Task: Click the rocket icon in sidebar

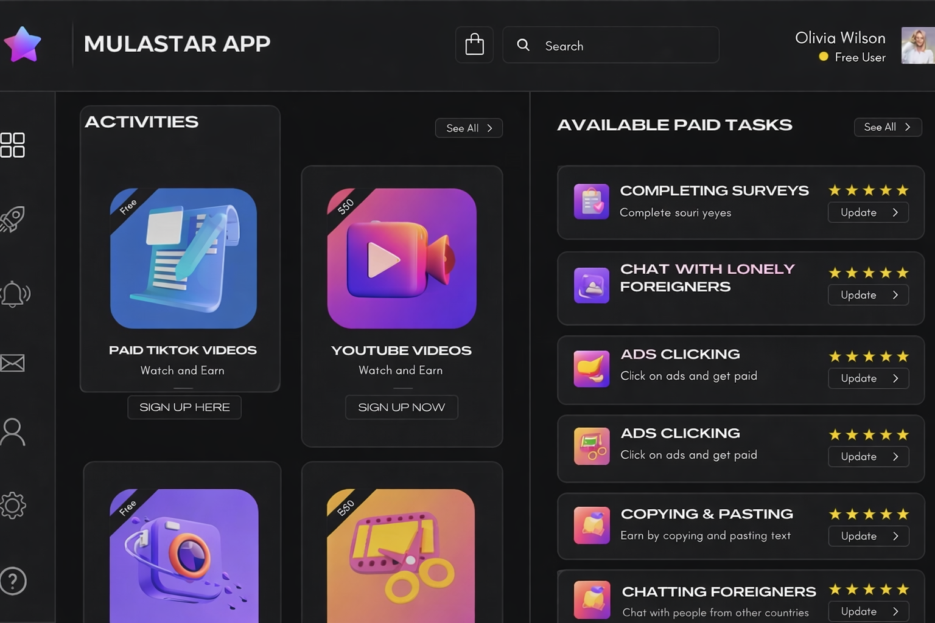Action: tap(13, 220)
